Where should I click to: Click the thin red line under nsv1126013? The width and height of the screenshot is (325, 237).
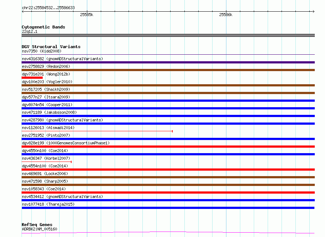[97, 131]
